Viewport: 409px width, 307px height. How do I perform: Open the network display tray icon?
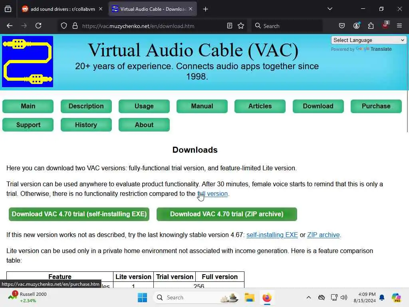(334, 297)
